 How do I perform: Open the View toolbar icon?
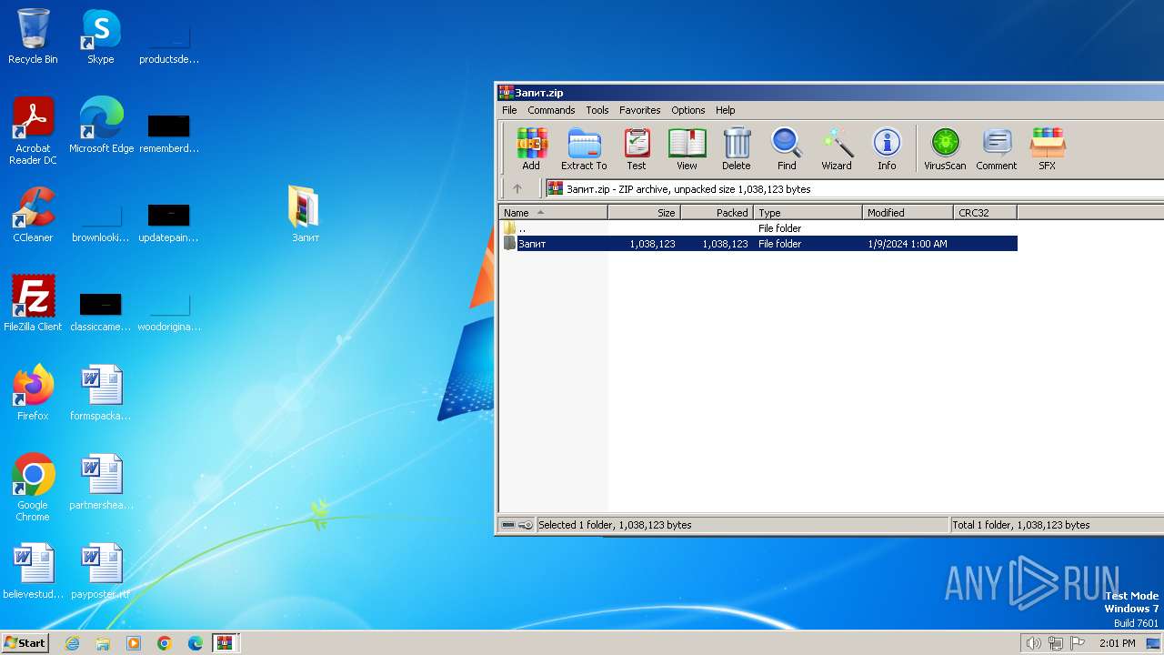[687, 148]
